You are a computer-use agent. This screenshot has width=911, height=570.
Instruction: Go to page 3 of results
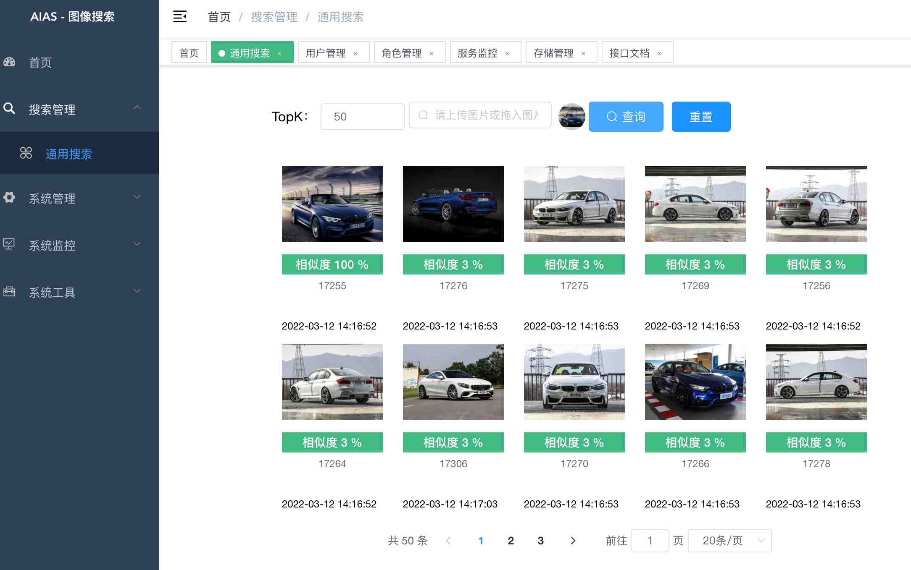(x=540, y=541)
